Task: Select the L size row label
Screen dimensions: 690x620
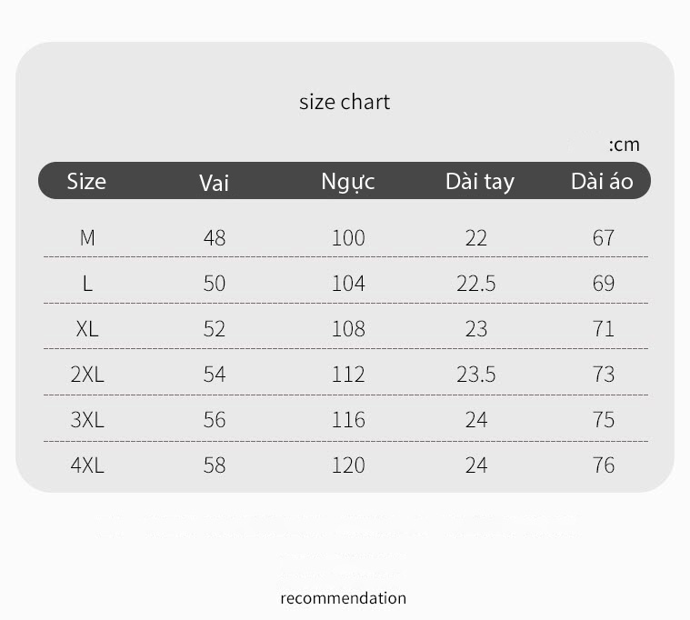Action: pos(87,284)
